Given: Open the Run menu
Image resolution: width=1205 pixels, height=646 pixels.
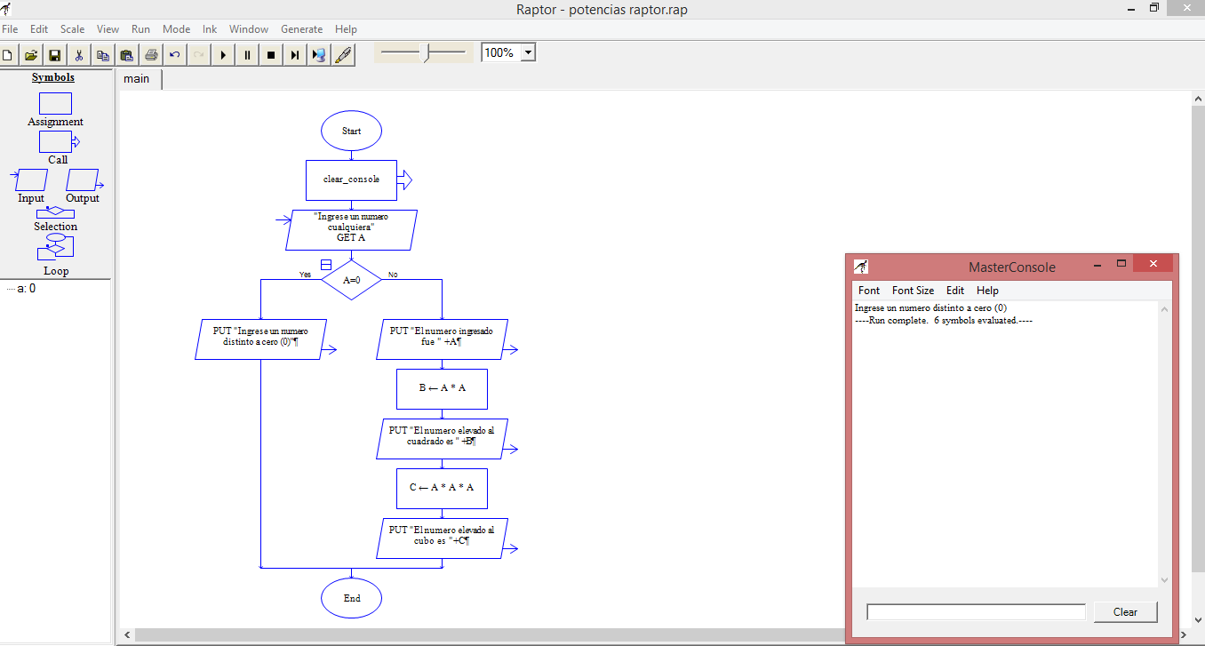Looking at the screenshot, I should pyautogui.click(x=140, y=28).
